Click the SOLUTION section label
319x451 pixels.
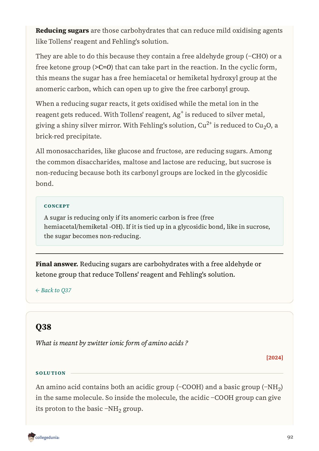click(x=51, y=373)
